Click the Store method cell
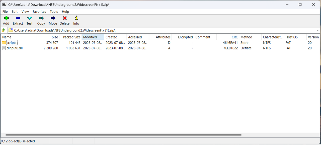Viewport: 321px width, 145px height. (245, 43)
